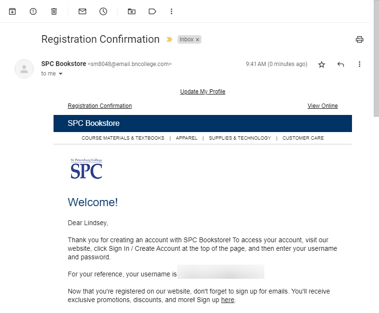Open the toolbar More options menu

[171, 11]
